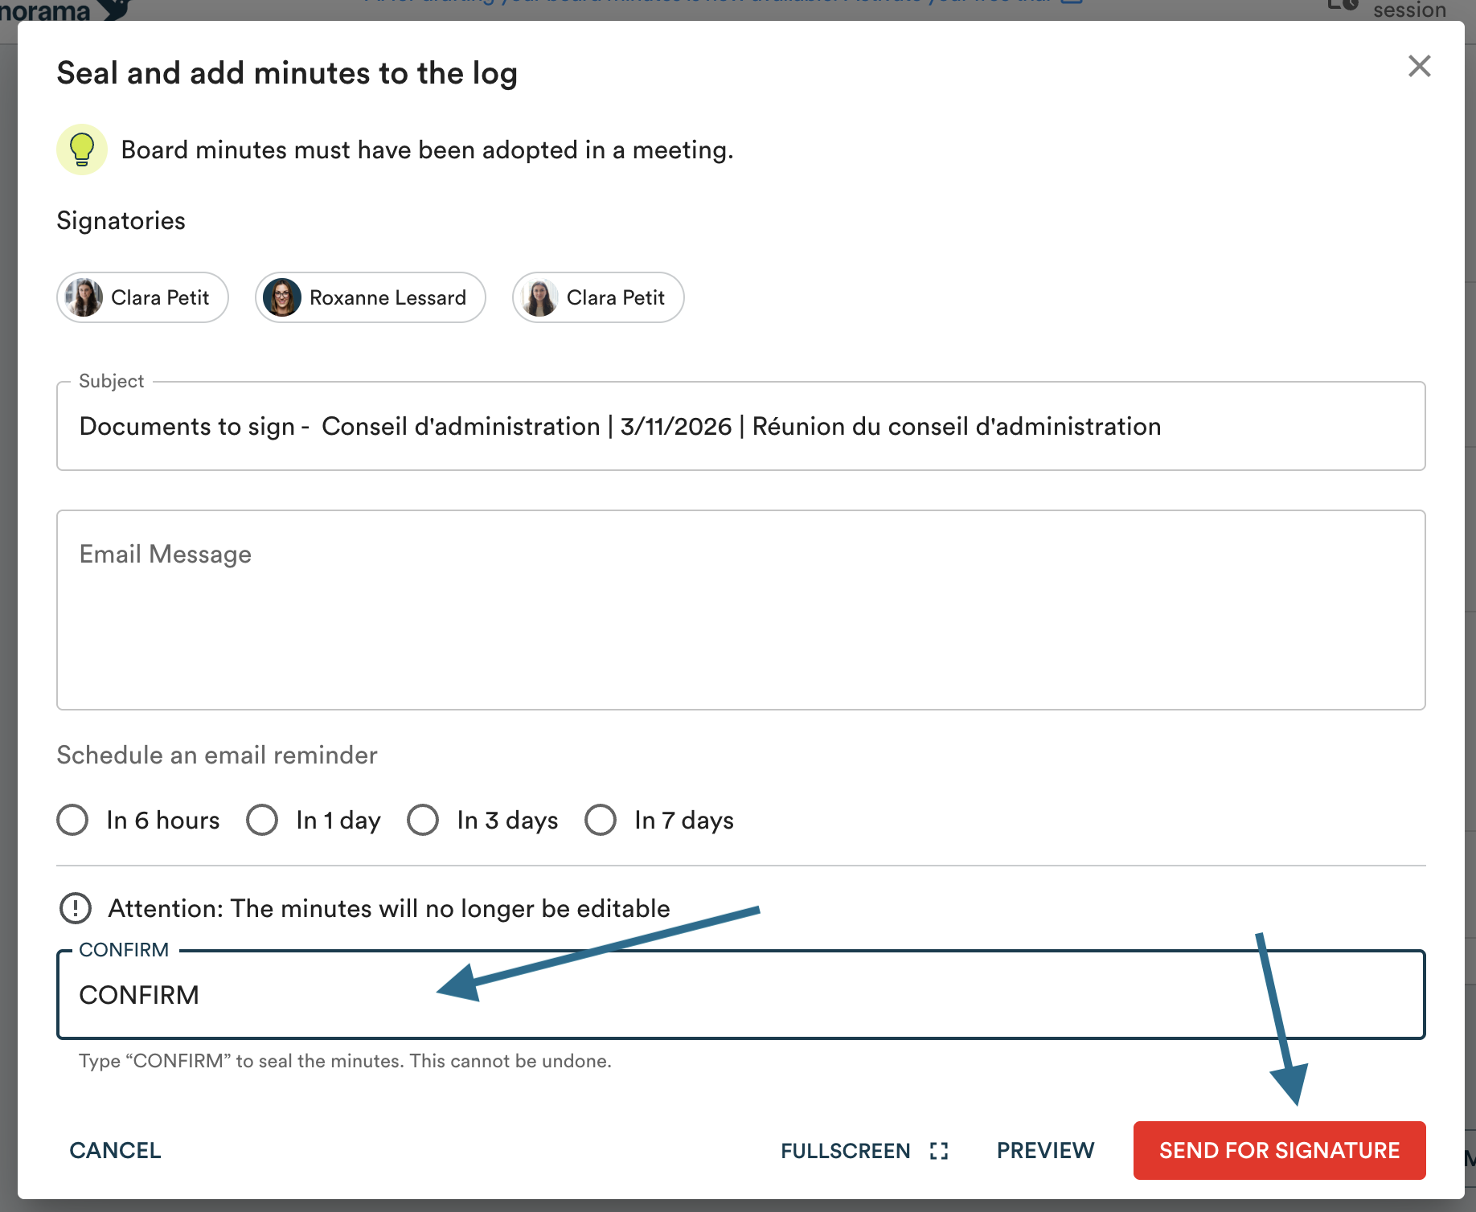Image resolution: width=1476 pixels, height=1212 pixels.
Task: Select the 'In 1 day' reminder
Action: [262, 820]
